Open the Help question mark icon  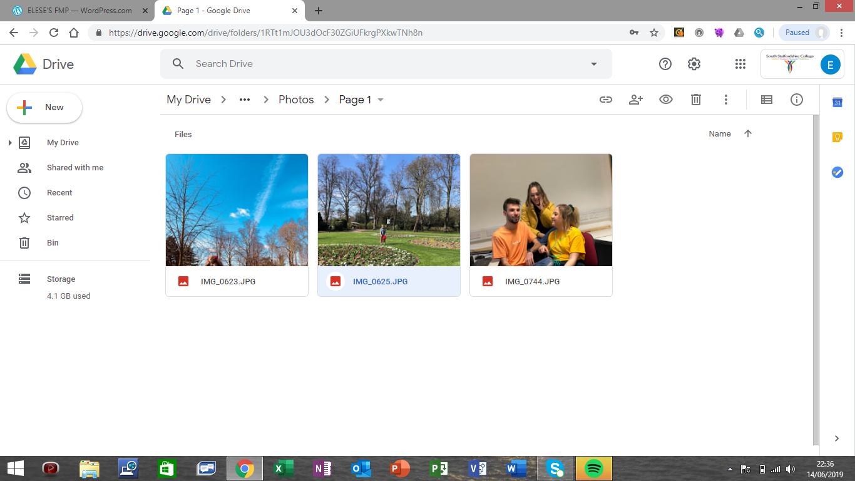tap(665, 64)
